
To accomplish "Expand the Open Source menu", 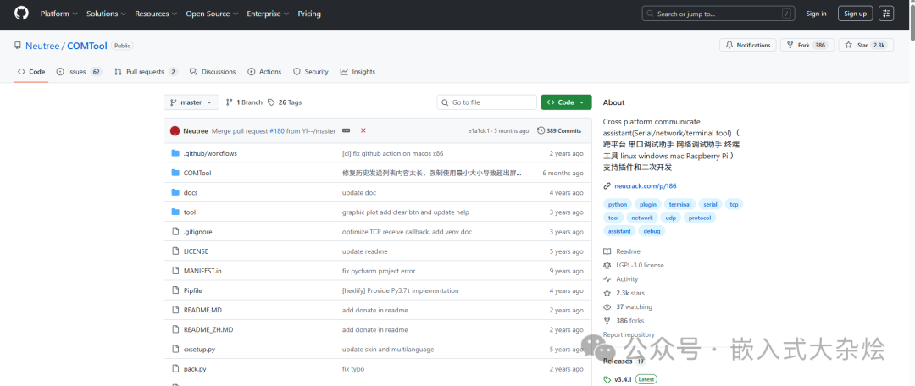I will coord(212,14).
